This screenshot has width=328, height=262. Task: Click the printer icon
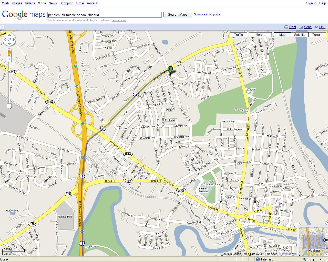pyautogui.click(x=286, y=27)
